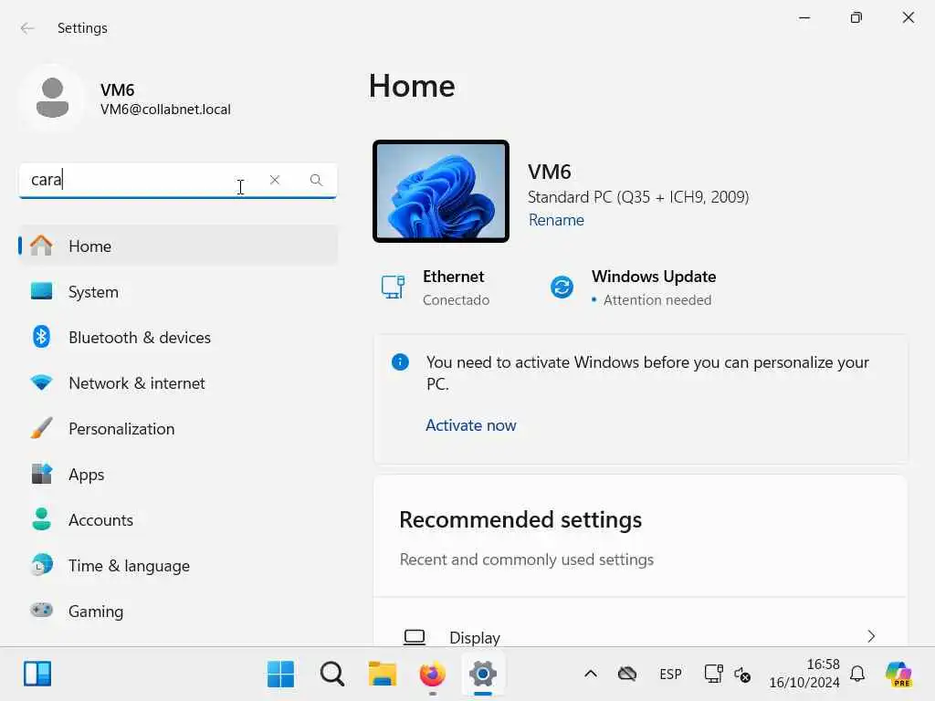Click the desktop wallpaper thumbnail for VM6
This screenshot has width=935, height=701.
click(441, 192)
